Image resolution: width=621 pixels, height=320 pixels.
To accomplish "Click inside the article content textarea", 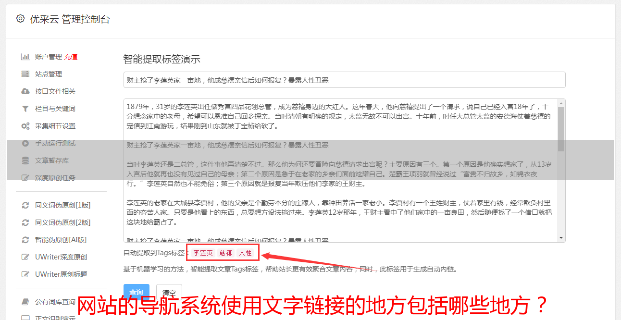I will [x=340, y=171].
